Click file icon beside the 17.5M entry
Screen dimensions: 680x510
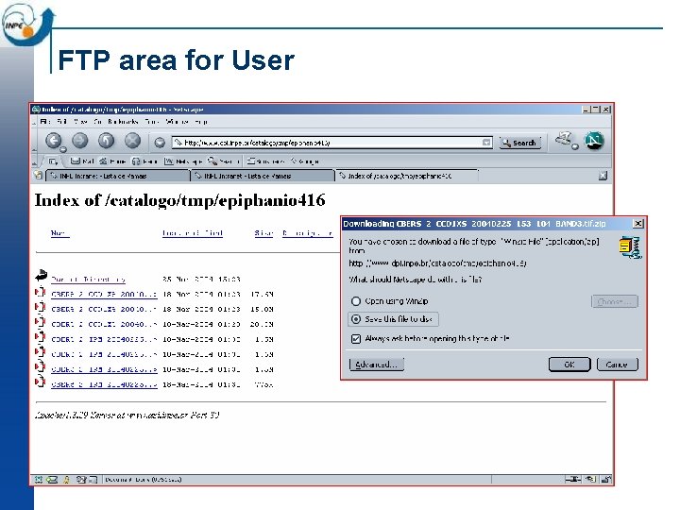(x=41, y=292)
